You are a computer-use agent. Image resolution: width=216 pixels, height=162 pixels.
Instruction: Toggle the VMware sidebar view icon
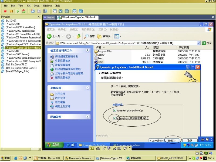click(x=55, y=11)
